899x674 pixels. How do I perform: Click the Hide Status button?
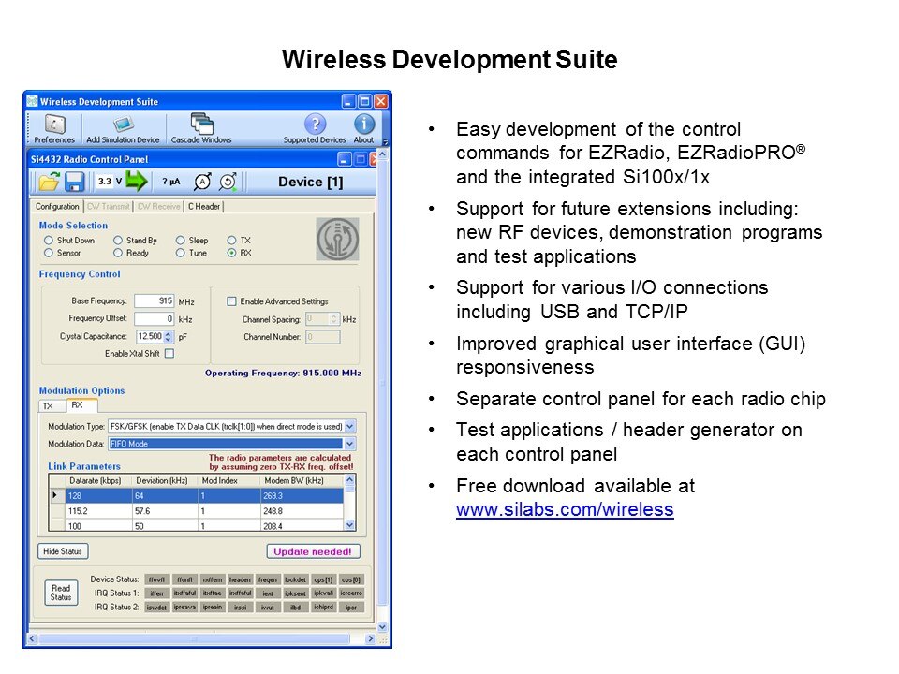(x=62, y=551)
